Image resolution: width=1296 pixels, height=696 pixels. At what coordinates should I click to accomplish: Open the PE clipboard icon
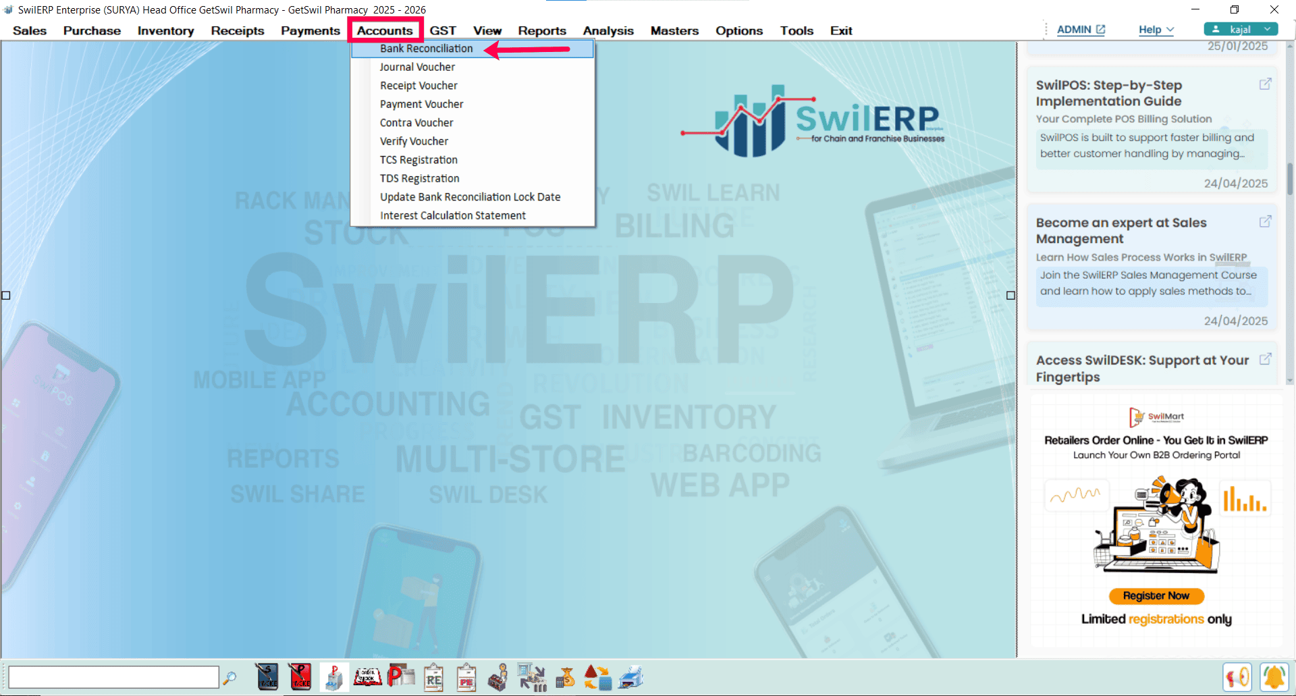(466, 678)
